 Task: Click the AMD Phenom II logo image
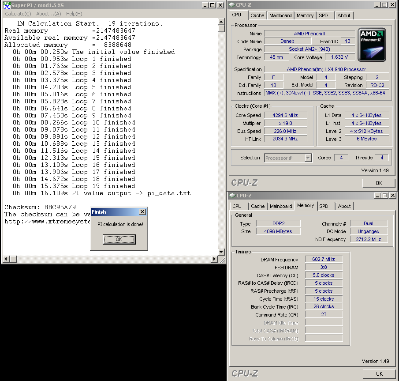pyautogui.click(x=372, y=45)
